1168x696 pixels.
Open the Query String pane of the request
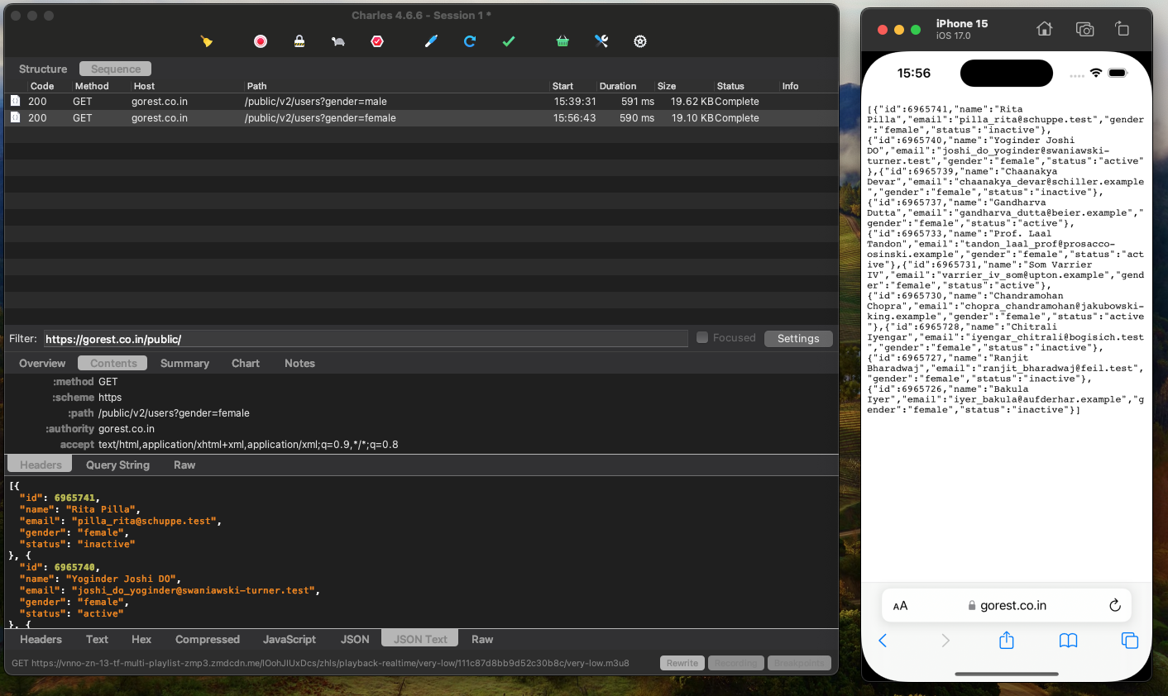[x=117, y=465]
